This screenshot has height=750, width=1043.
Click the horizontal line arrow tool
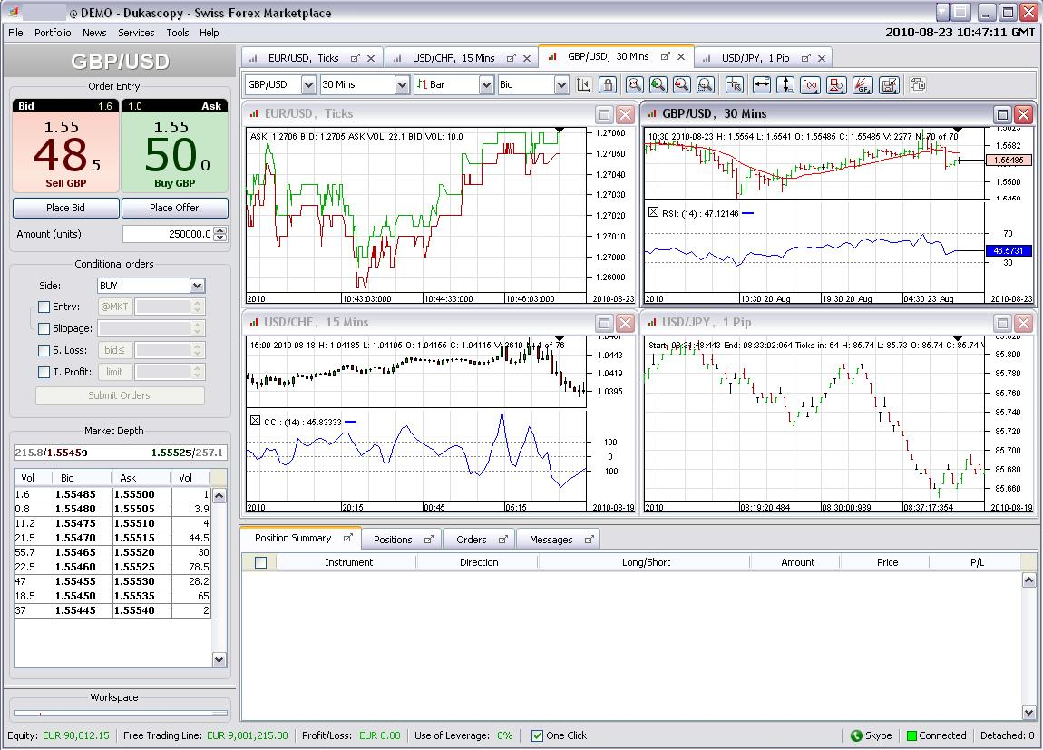(762, 85)
